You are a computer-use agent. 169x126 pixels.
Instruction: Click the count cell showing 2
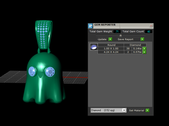coord(128,52)
